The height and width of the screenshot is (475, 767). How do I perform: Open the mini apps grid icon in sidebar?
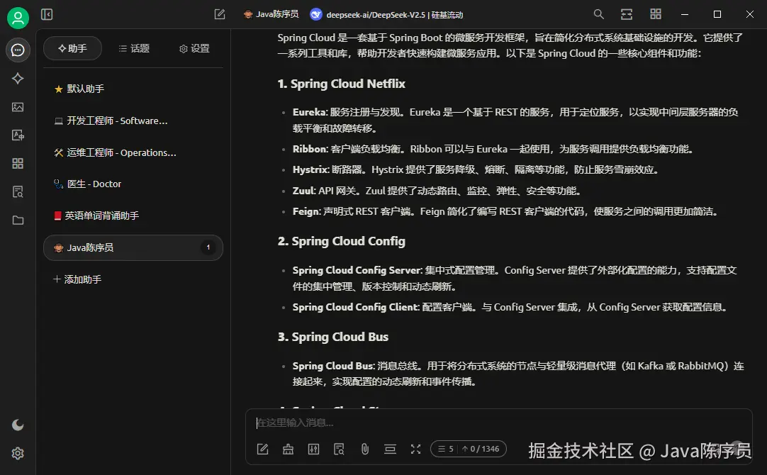(x=18, y=163)
